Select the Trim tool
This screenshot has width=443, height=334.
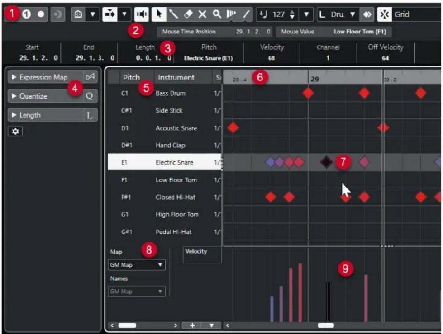(231, 14)
